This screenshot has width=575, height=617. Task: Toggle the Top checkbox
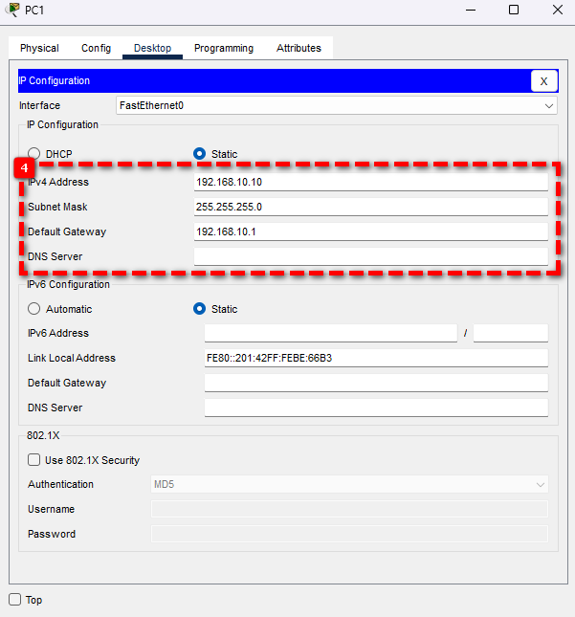(x=14, y=600)
